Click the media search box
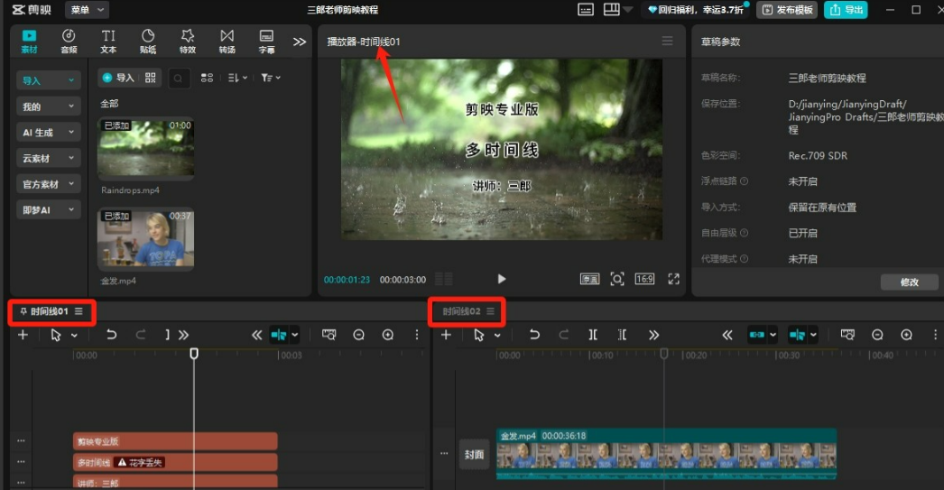944x490 pixels. pos(178,79)
